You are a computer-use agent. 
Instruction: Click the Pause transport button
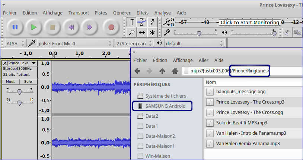tap(15, 27)
